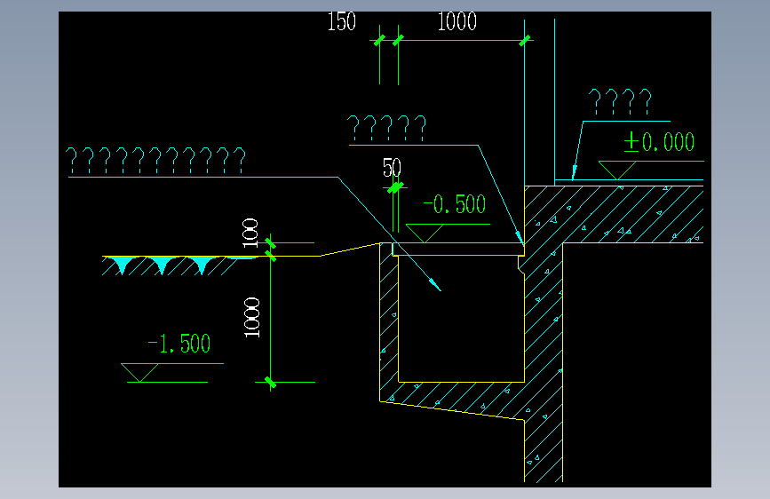Click the elevation triangle marker under ±0.000
Screen dimensions: 770x499
pyautogui.click(x=617, y=170)
